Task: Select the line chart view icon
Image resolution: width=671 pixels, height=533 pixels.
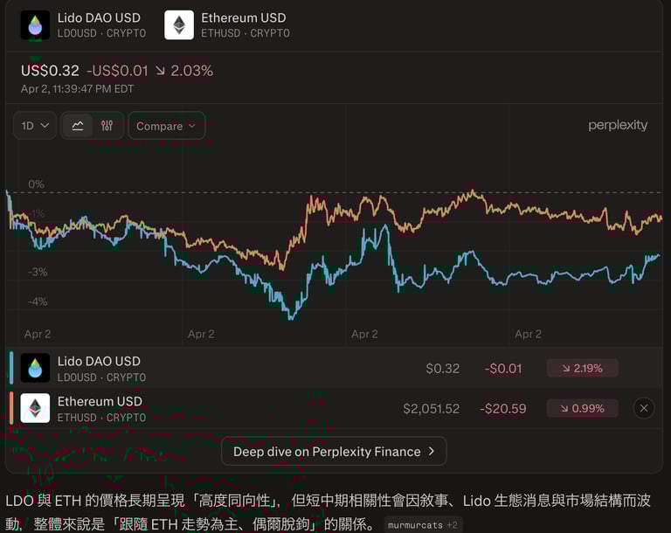Action: [78, 126]
